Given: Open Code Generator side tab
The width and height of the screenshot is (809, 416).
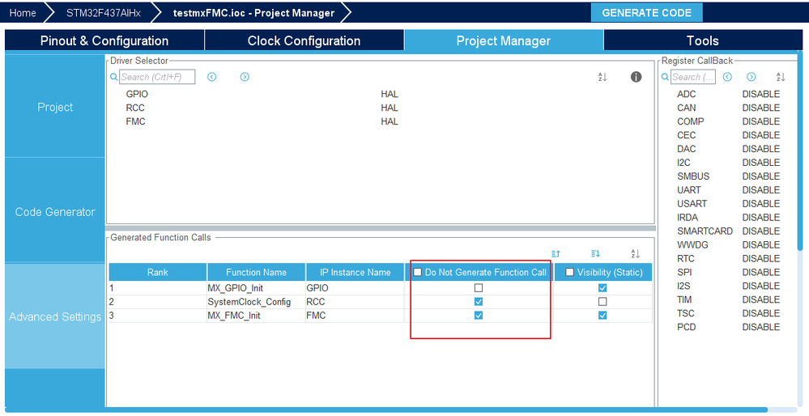Looking at the screenshot, I should point(55,212).
